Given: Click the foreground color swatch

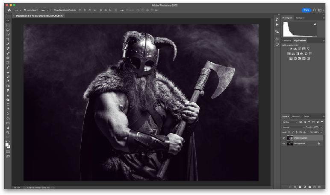Looking at the screenshot, I should [x=7, y=144].
